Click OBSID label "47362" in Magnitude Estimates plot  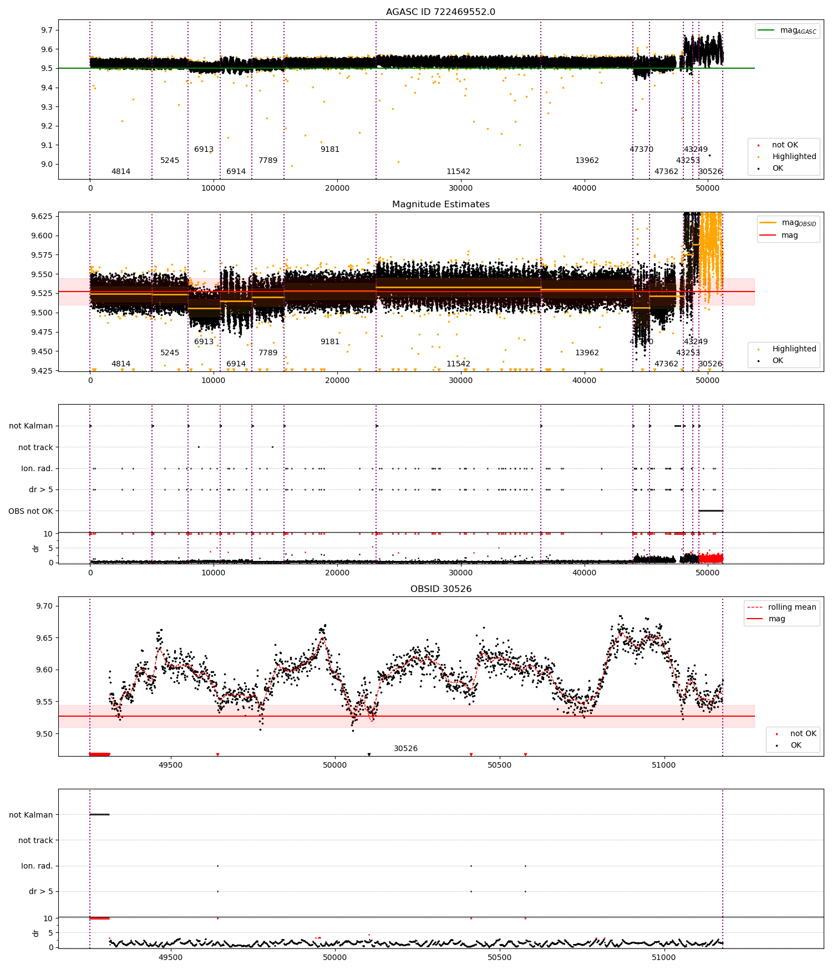(x=667, y=364)
